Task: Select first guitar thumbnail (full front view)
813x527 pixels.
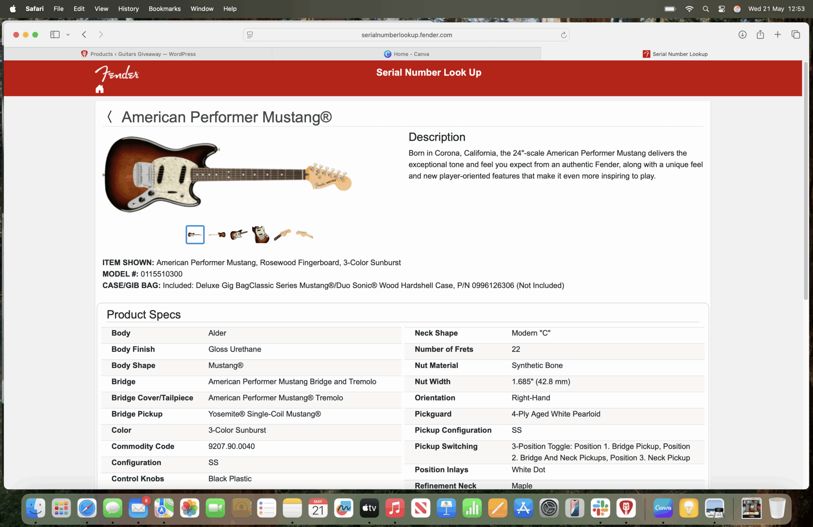Action: (195, 234)
